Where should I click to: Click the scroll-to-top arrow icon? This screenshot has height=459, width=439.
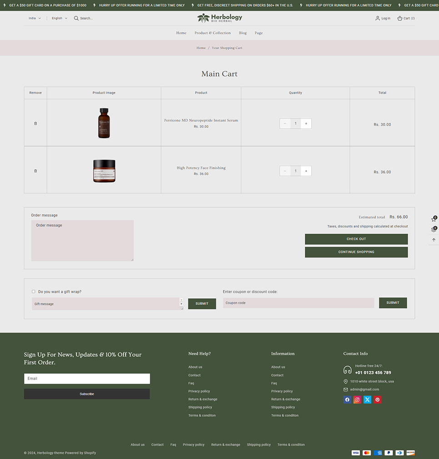point(434,240)
